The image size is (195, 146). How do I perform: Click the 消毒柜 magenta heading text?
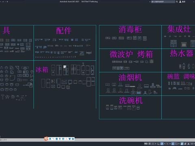tap(130, 30)
